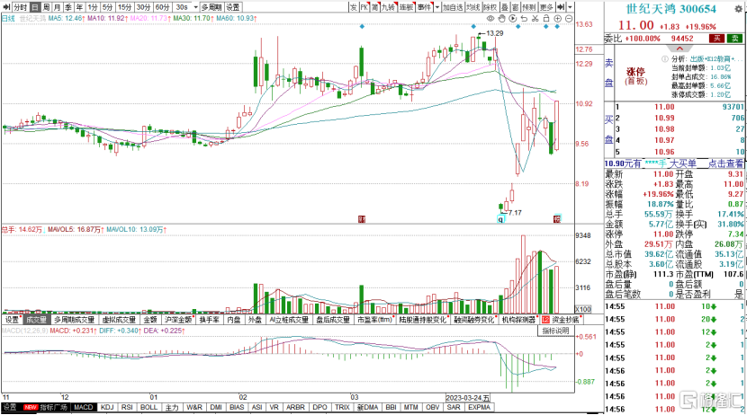
Task: Open bottom-left 设置 indicator settings
Action: [10, 408]
